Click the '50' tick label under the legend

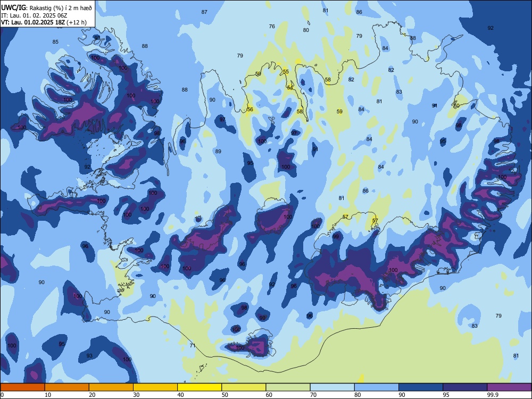click(x=225, y=395)
